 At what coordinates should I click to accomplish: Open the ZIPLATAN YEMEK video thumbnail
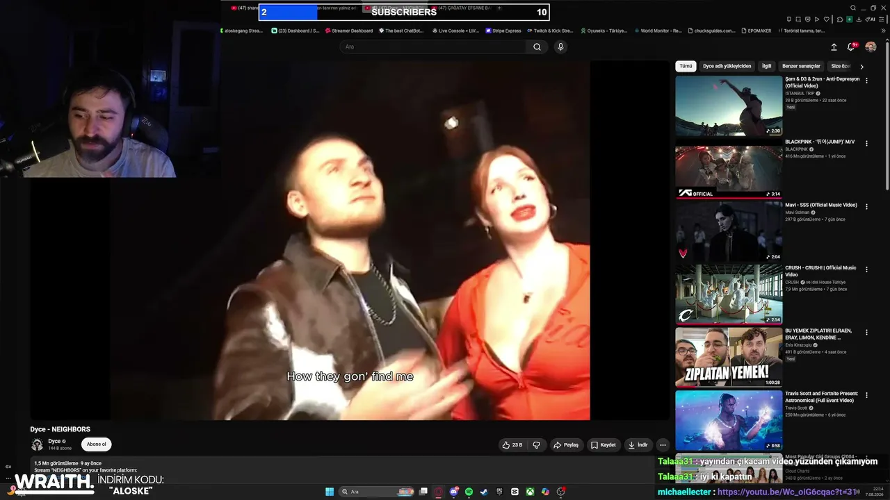coord(729,357)
